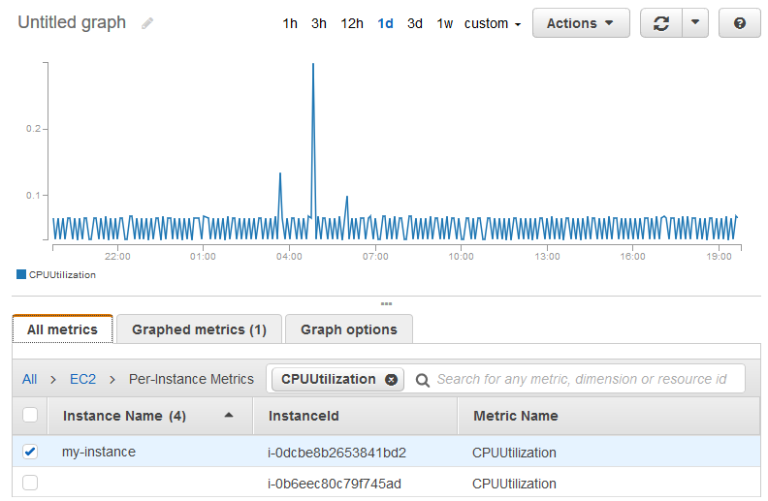
Task: Clear the CPUUtilization filter tag
Action: pos(391,380)
